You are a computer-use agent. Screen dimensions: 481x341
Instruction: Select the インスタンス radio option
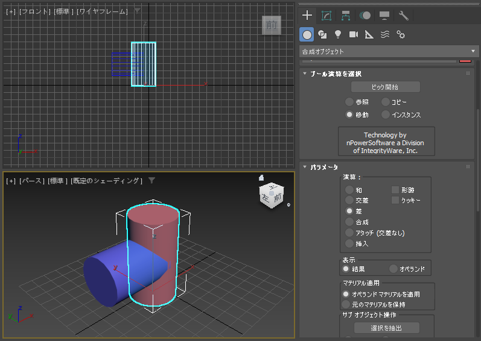tap(385, 115)
